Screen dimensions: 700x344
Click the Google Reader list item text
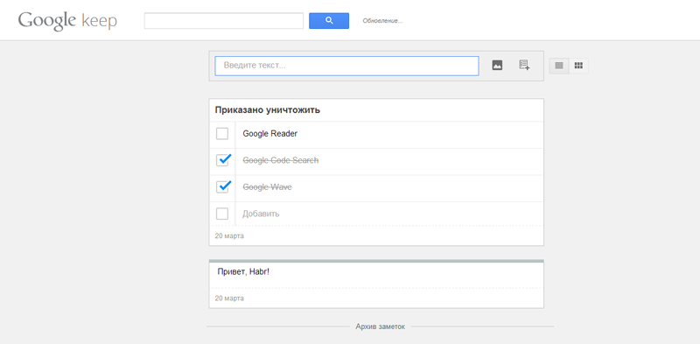[270, 134]
